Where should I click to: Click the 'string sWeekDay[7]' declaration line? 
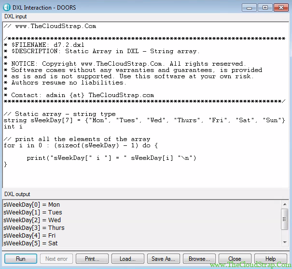click(144, 120)
